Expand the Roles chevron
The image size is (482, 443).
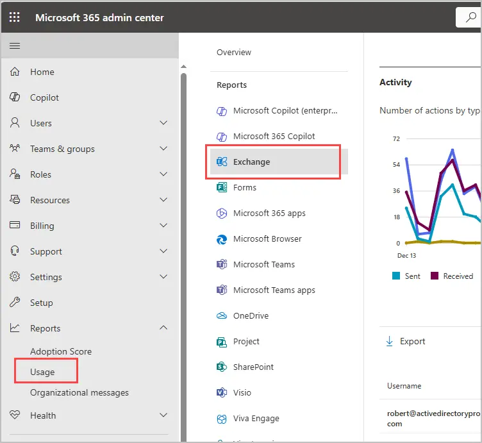tap(163, 174)
